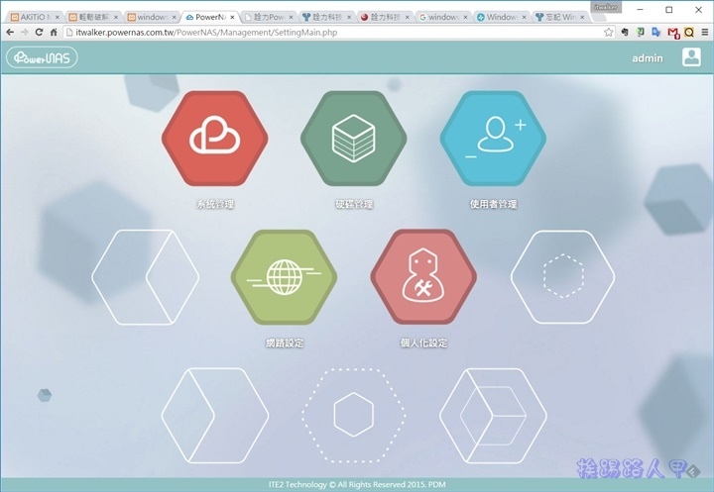Click the 系統管理 text label

[215, 204]
